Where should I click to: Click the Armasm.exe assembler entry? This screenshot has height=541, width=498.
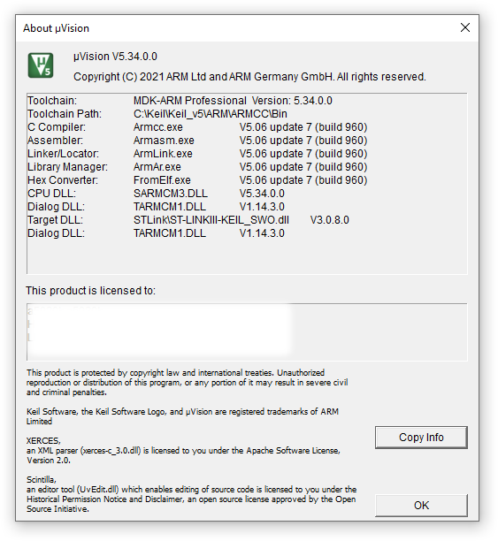pyautogui.click(x=164, y=141)
